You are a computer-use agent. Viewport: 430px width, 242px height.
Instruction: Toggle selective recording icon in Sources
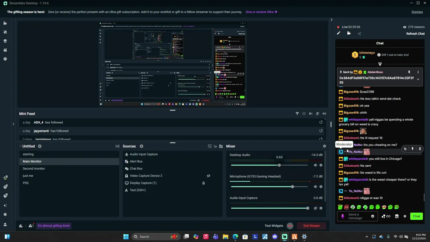coord(215,146)
